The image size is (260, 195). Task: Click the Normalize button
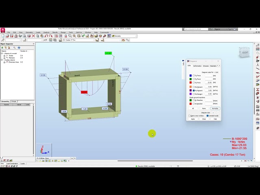215,108
